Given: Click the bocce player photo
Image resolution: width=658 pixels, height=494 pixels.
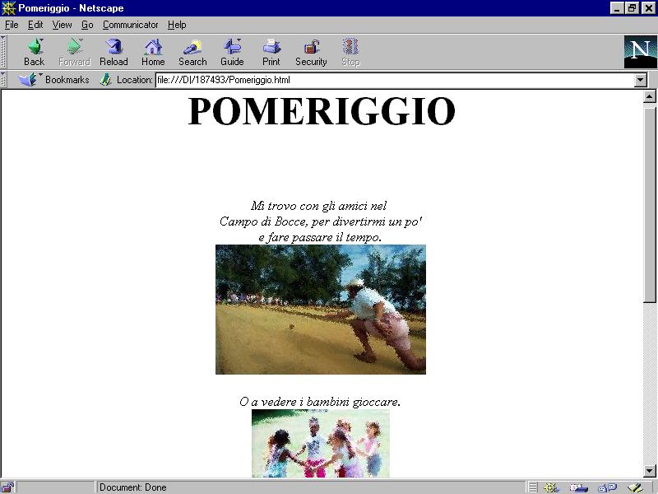Looking at the screenshot, I should 321,310.
